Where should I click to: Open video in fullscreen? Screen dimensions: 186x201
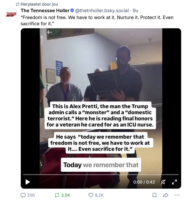pyautogui.click(x=174, y=182)
